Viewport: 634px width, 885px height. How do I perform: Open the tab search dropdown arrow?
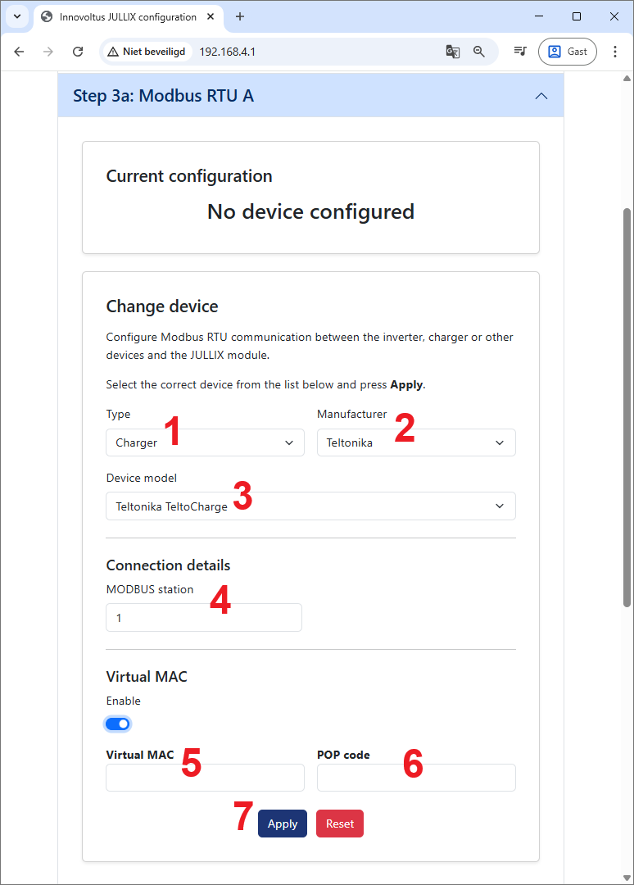(x=16, y=16)
